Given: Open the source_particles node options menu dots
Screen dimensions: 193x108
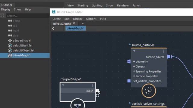Looking at the screenshot, I should coord(163,51).
